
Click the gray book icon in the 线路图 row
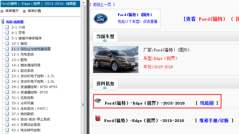coord(98,101)
